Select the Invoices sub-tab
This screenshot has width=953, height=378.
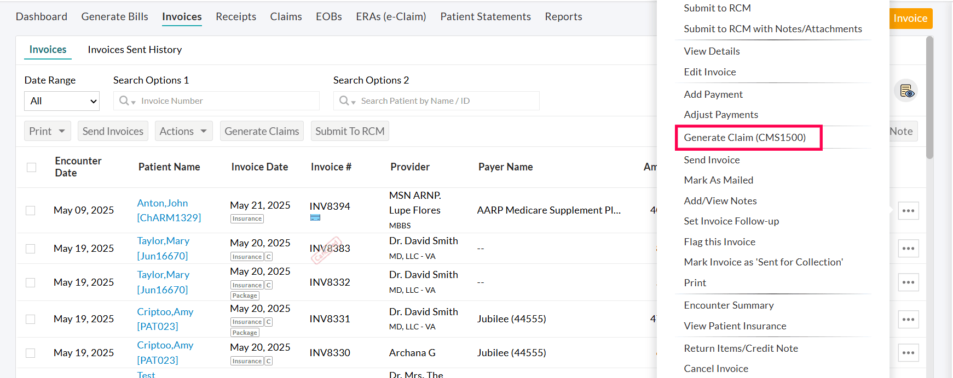(48, 50)
